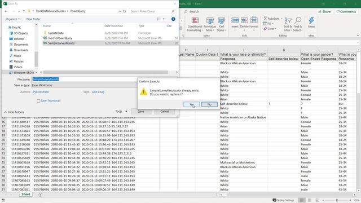The height and width of the screenshot is (203, 361).
Task: Click the Help icon in Save As dialog
Action: pos(173,19)
